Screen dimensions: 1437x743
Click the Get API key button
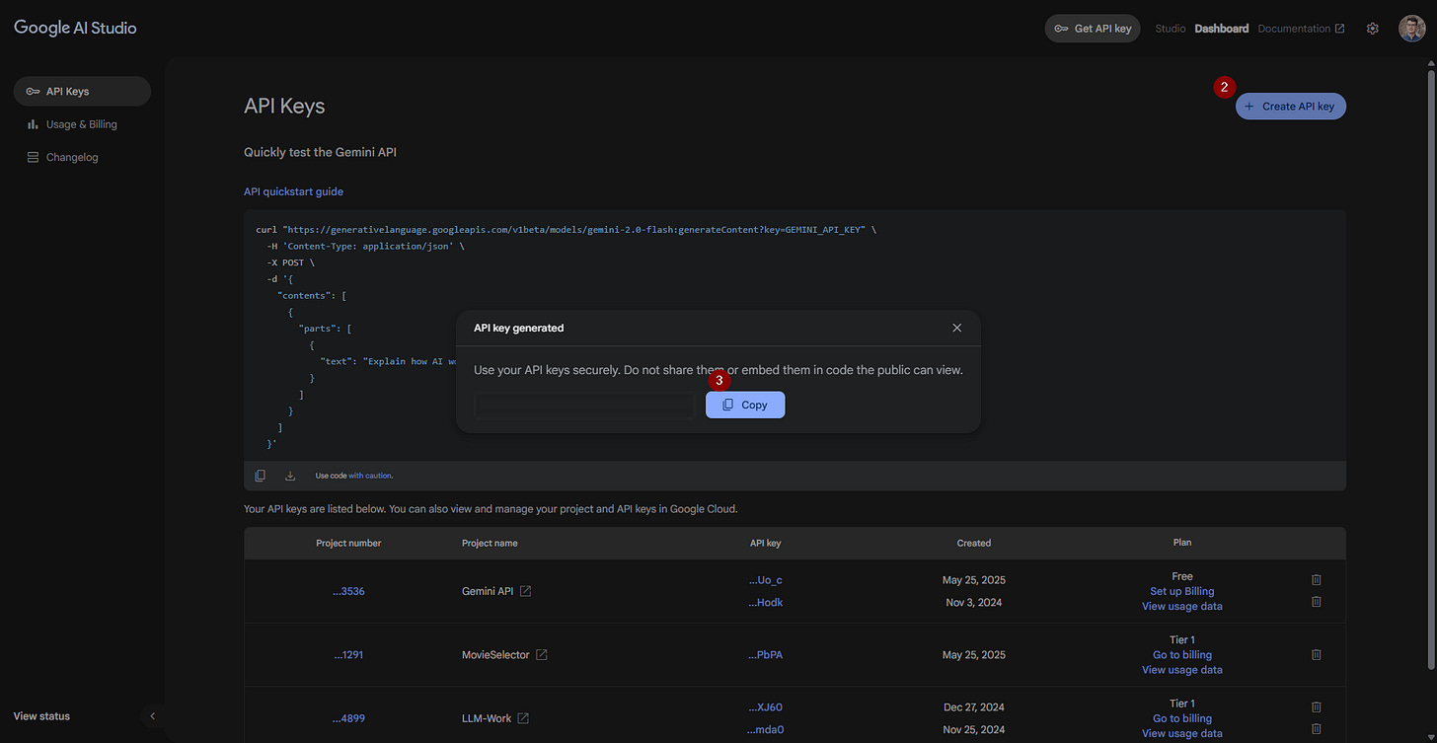tap(1093, 29)
